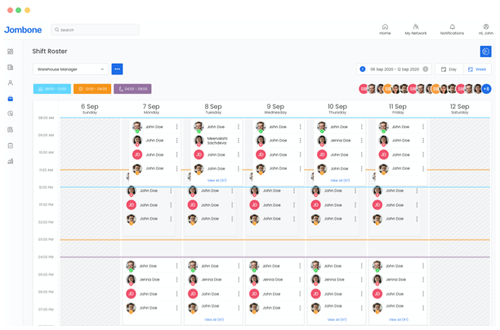
Task: Click Jenna Doe's name in 10 Sep morning shift
Action: [341, 140]
